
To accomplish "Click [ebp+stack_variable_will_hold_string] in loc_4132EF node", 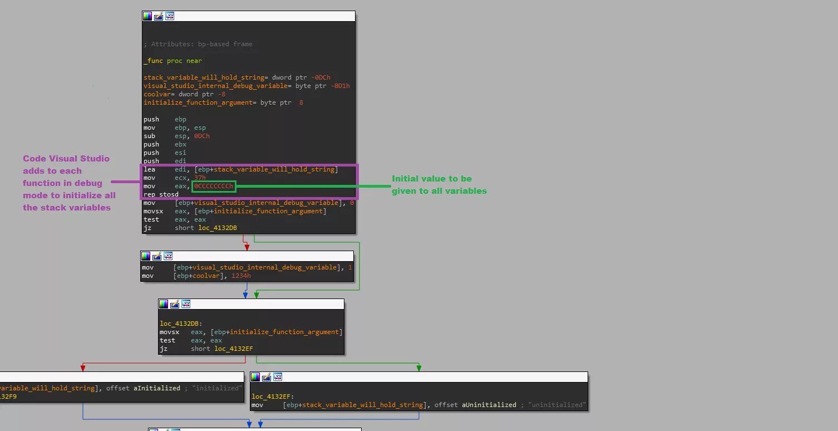I will (354, 405).
